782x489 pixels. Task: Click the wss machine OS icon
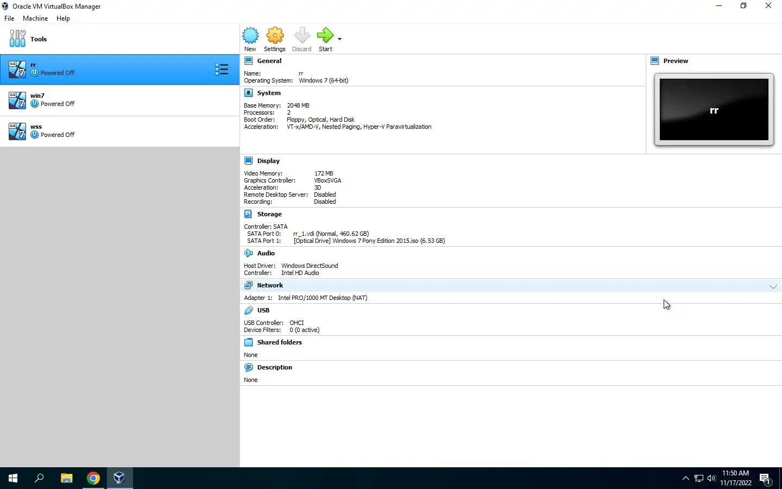(x=17, y=131)
